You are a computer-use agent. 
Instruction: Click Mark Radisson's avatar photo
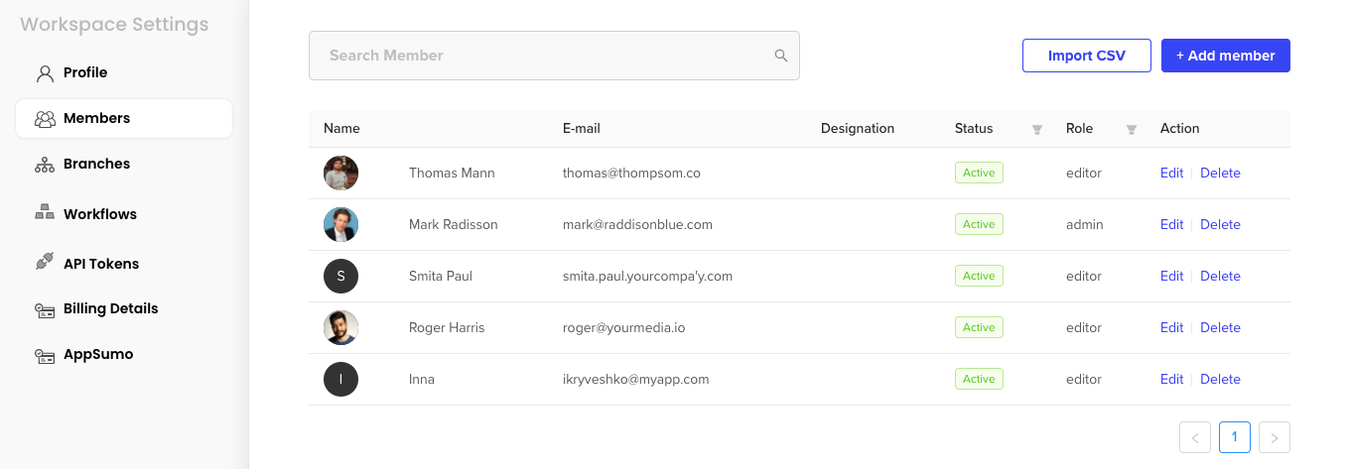click(340, 225)
